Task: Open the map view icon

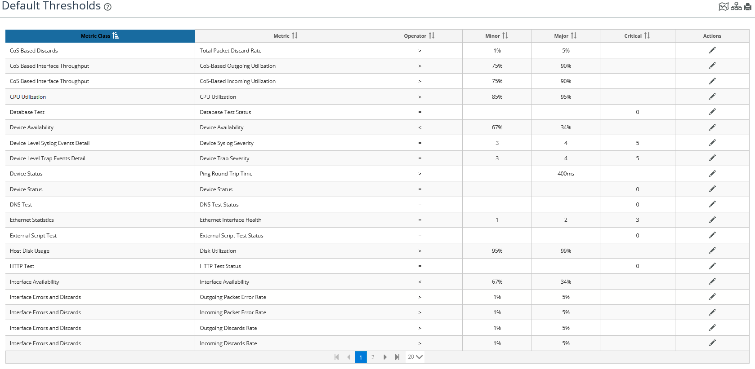Action: pos(723,7)
